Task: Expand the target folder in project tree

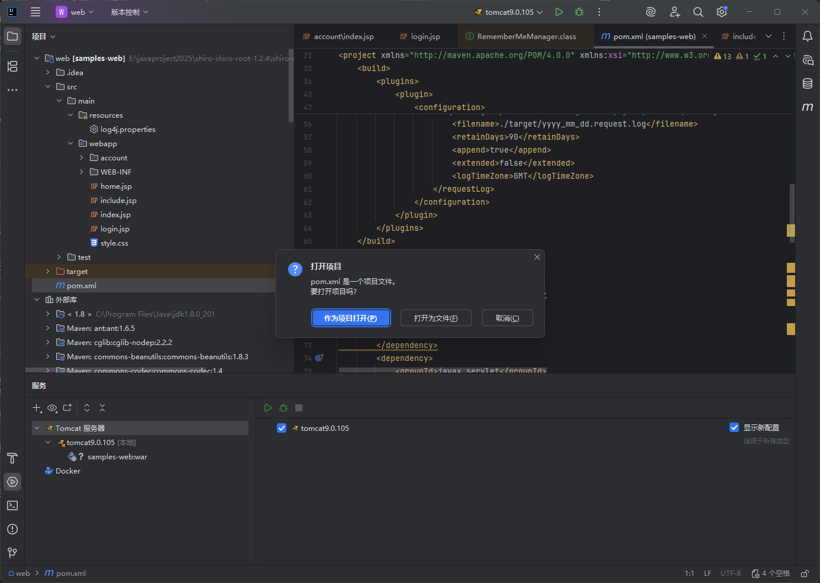Action: [48, 271]
